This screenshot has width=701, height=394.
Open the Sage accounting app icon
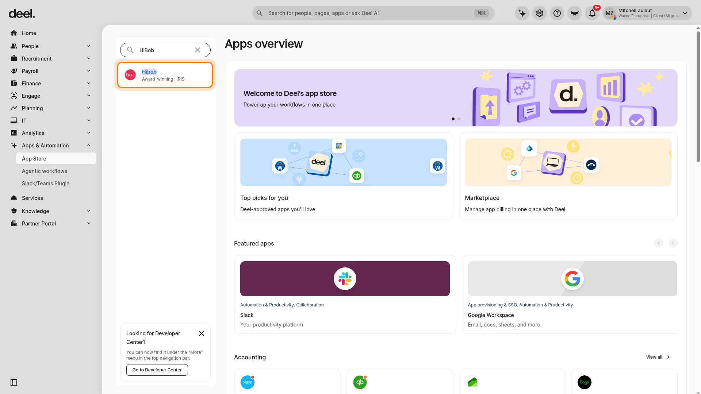point(585,382)
